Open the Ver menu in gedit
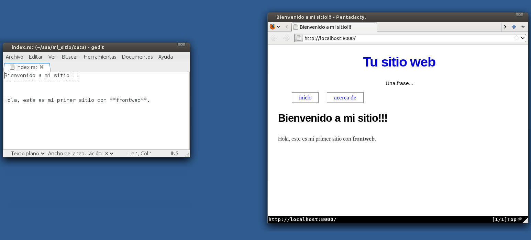The width and height of the screenshot is (531, 240). click(52, 57)
